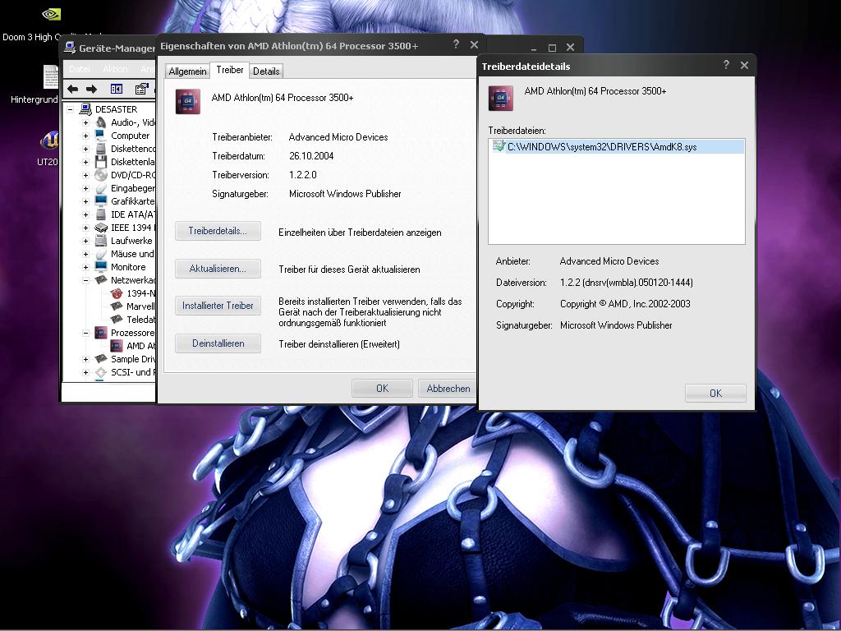The width and height of the screenshot is (841, 631).
Task: Expand the IDE ATA/ATAPI tree node
Action: point(85,214)
